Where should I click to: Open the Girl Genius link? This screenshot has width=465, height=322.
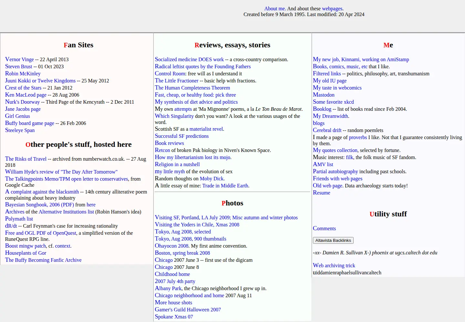click(17, 116)
